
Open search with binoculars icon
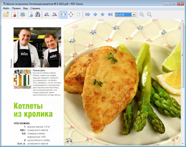tap(37, 14)
